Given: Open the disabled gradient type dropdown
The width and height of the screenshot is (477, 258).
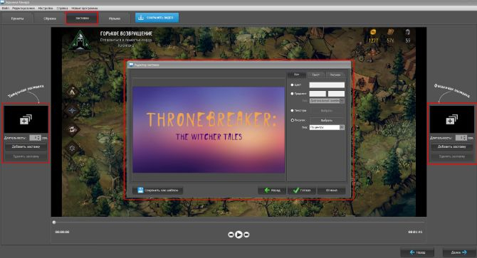Looking at the screenshot, I should pyautogui.click(x=327, y=101).
